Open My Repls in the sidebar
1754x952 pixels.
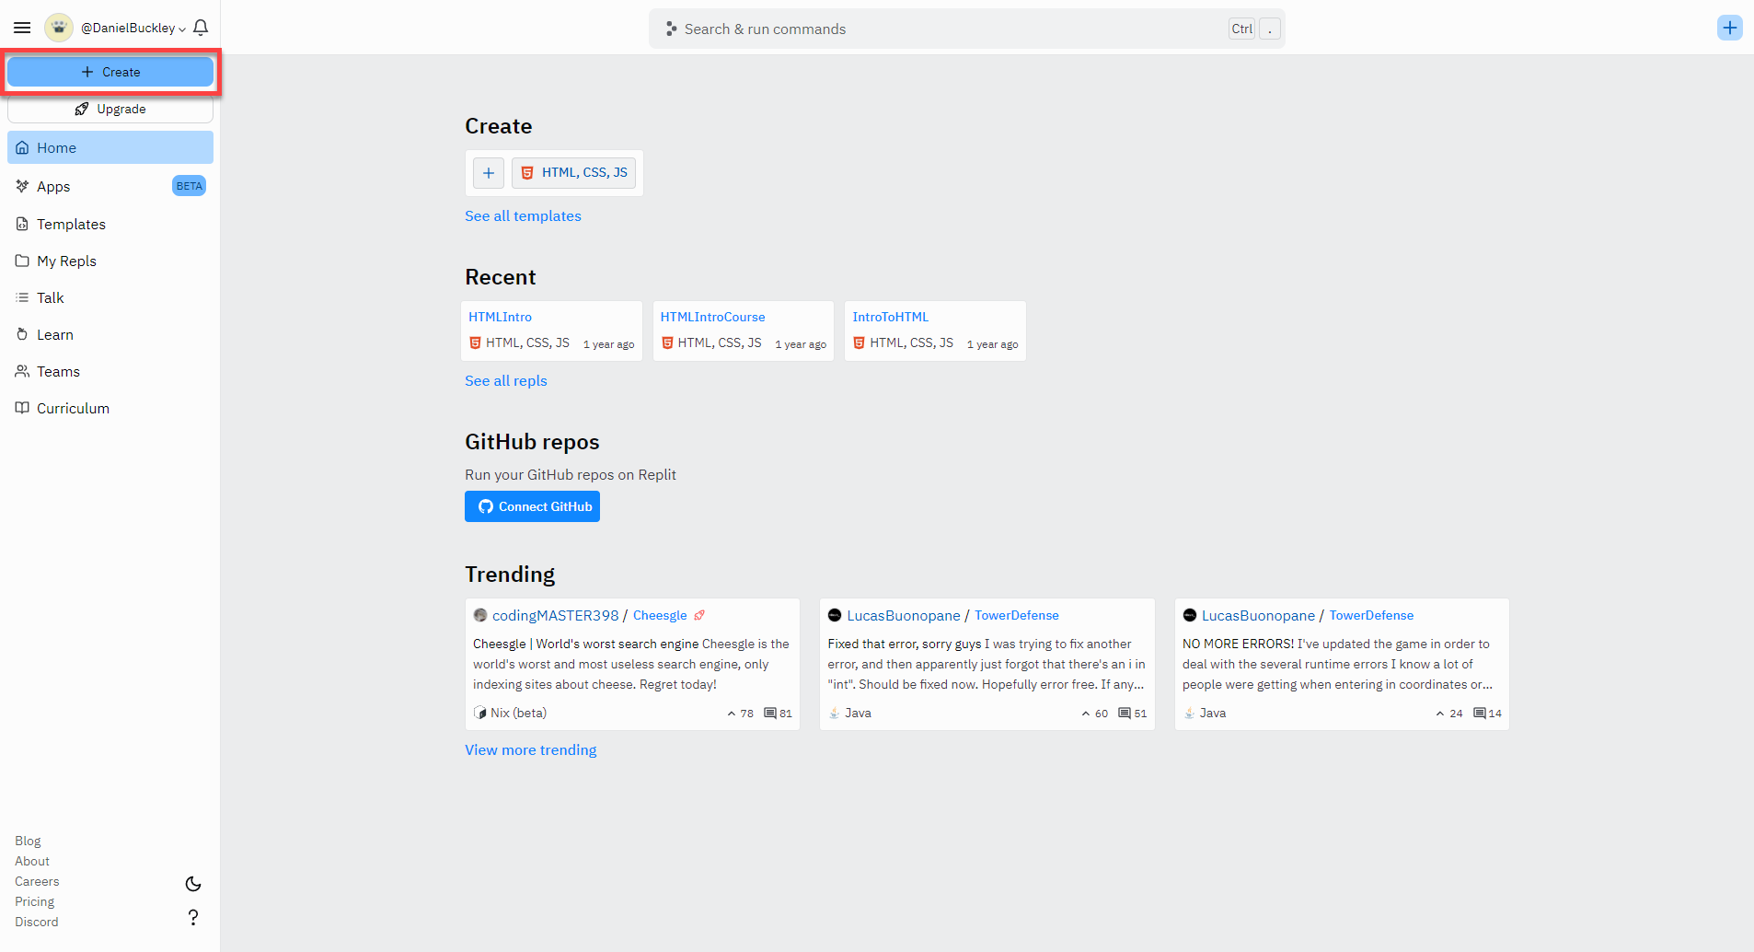[x=110, y=261]
